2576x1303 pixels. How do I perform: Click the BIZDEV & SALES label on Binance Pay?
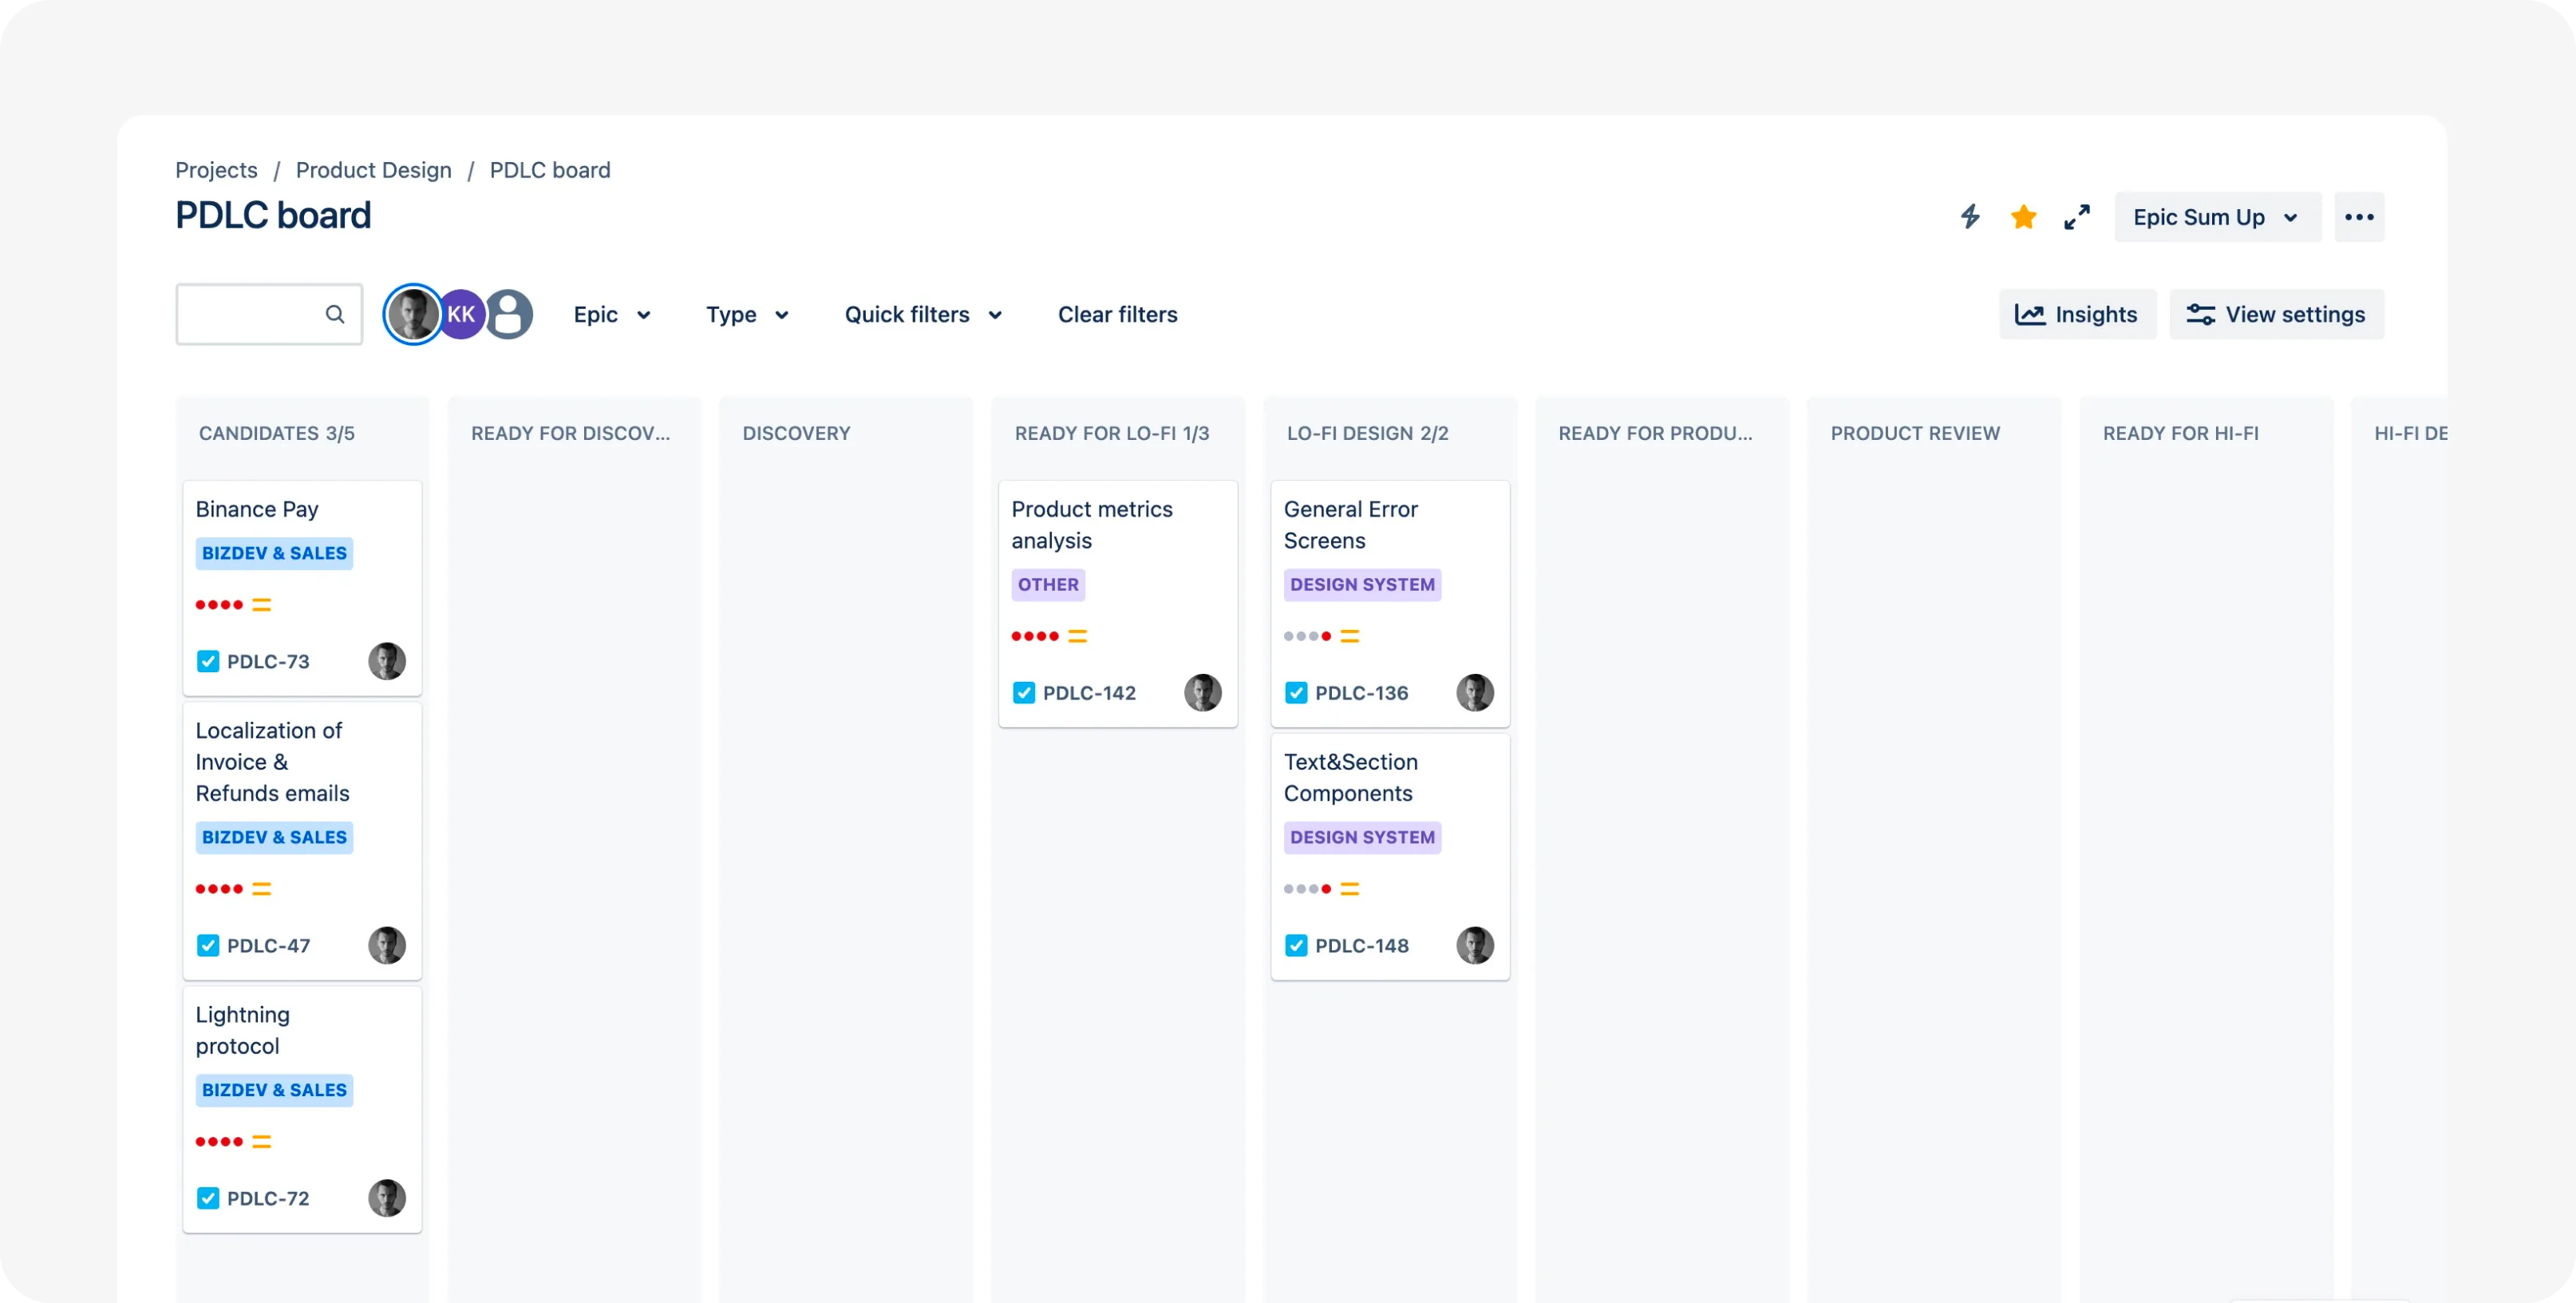pos(274,553)
